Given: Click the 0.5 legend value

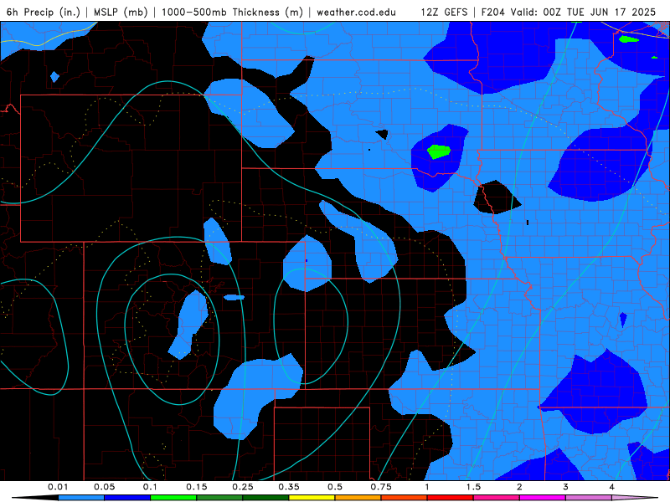Looking at the screenshot, I should 335,487.
